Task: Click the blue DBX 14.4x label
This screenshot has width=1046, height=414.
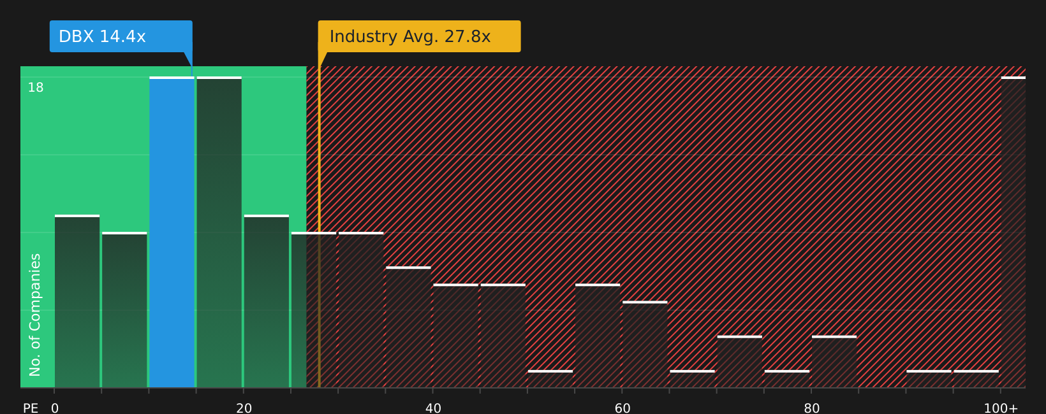Action: coord(121,36)
